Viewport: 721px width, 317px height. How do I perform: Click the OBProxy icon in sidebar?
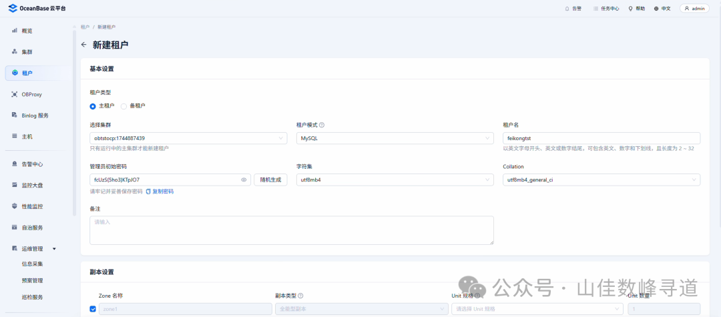point(14,93)
